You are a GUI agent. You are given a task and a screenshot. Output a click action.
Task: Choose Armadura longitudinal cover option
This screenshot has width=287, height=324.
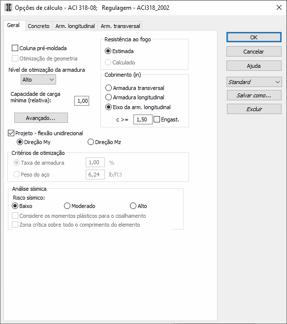(x=108, y=97)
